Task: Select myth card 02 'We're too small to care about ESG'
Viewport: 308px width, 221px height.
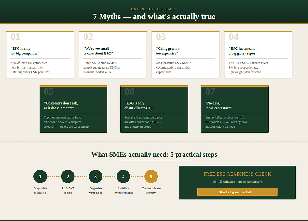Action: coord(113,54)
